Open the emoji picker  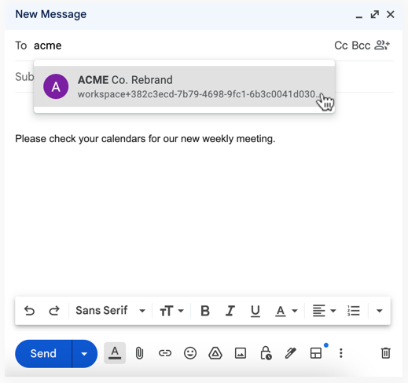(x=190, y=353)
